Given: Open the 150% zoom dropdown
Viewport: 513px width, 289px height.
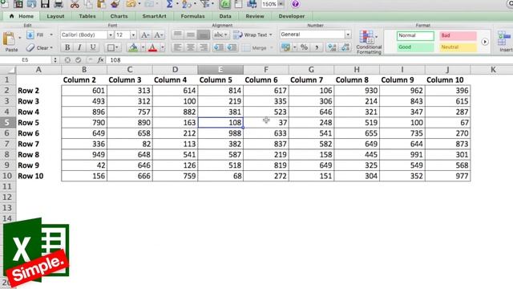Looking at the screenshot, I should tap(281, 4).
